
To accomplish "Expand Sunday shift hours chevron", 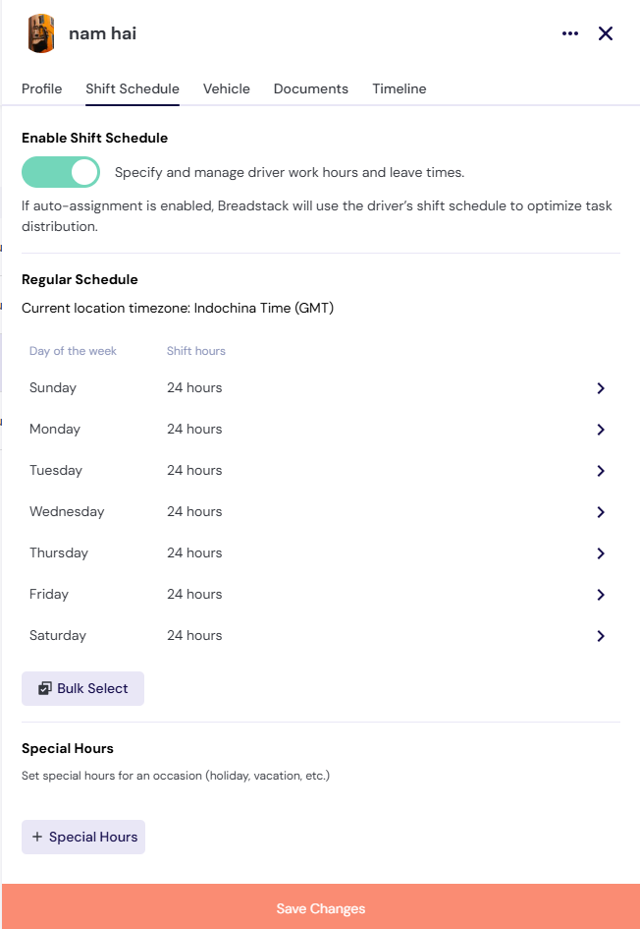I will click(601, 388).
